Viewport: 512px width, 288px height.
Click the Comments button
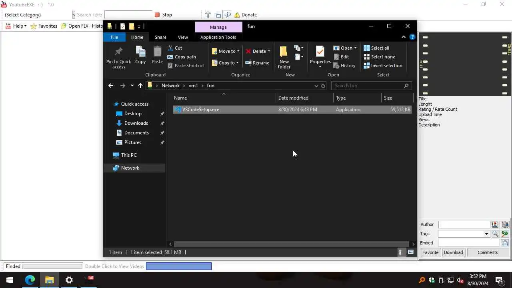[x=488, y=252]
